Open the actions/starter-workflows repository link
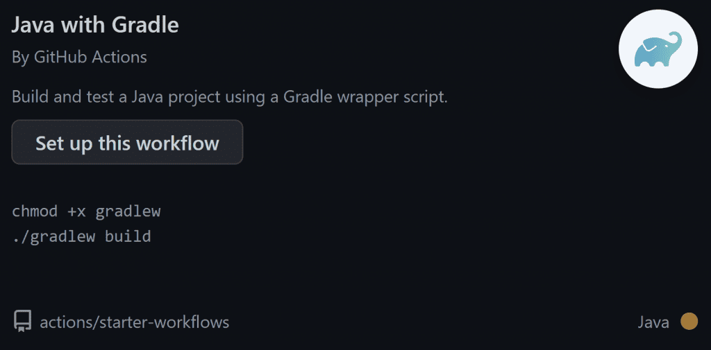Screen dimensions: 711x350 (134, 322)
